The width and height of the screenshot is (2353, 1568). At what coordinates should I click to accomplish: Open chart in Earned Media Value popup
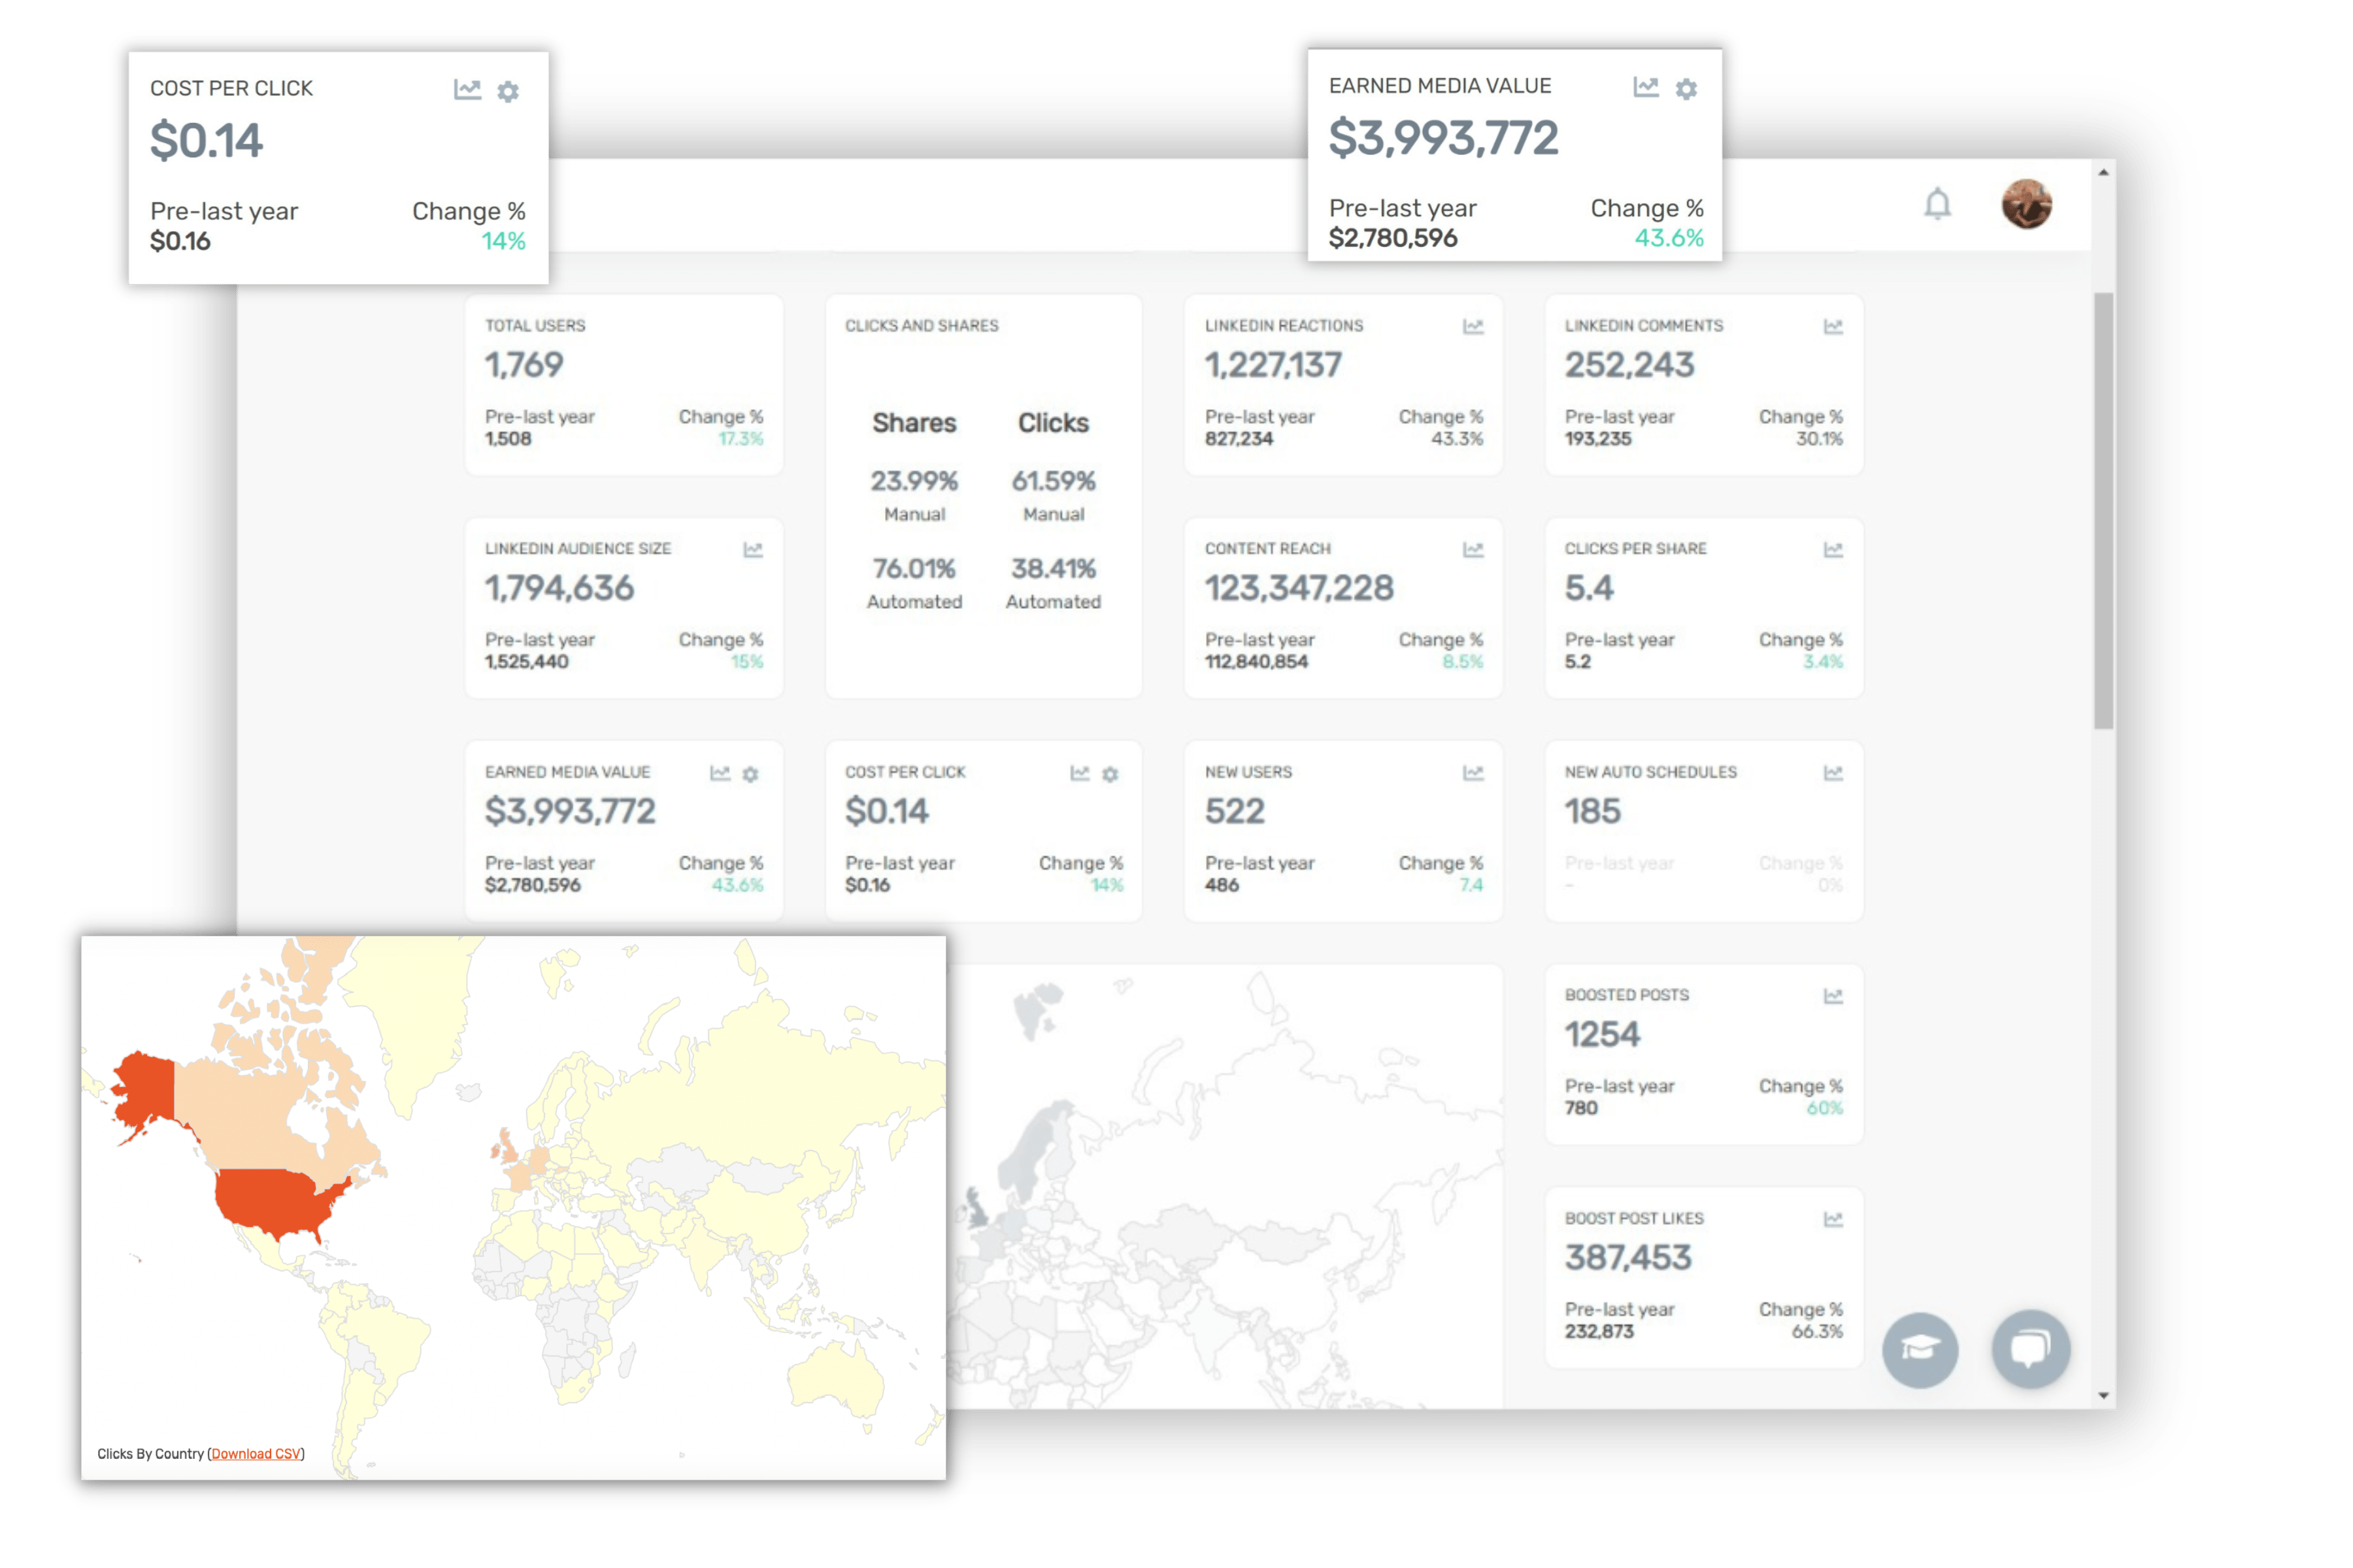tap(1646, 88)
